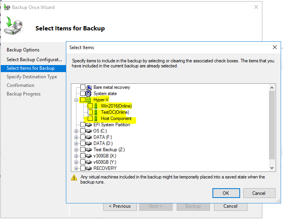The width and height of the screenshot is (283, 219).
Task: Click the System state gear icon
Action: (88, 94)
